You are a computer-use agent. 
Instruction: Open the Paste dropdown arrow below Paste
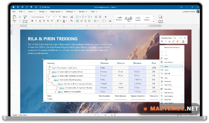(x=14, y=22)
